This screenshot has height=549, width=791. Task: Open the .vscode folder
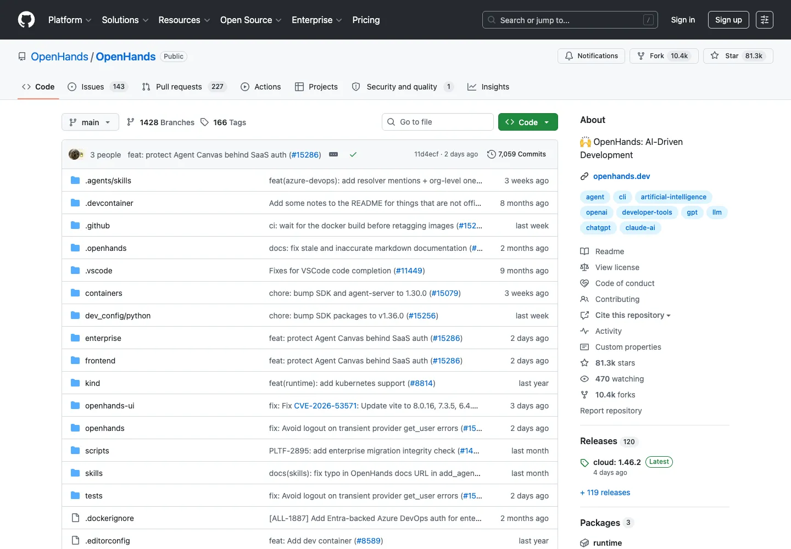[x=98, y=271]
